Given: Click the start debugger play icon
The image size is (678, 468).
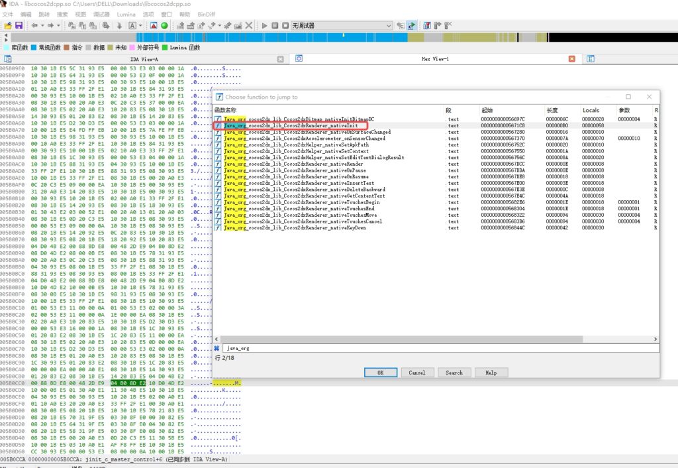Looking at the screenshot, I should [x=265, y=25].
